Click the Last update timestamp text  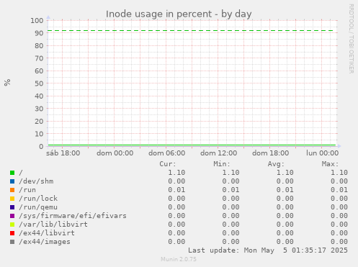coord(268,250)
